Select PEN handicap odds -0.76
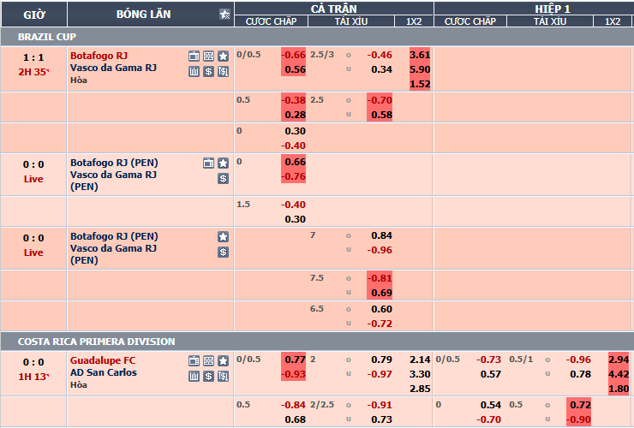This screenshot has width=634, height=428. (x=294, y=176)
